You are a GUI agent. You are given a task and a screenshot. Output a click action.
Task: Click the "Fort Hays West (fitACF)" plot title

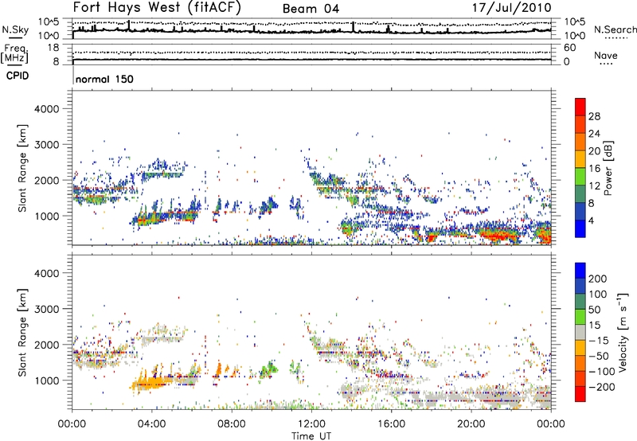click(157, 8)
